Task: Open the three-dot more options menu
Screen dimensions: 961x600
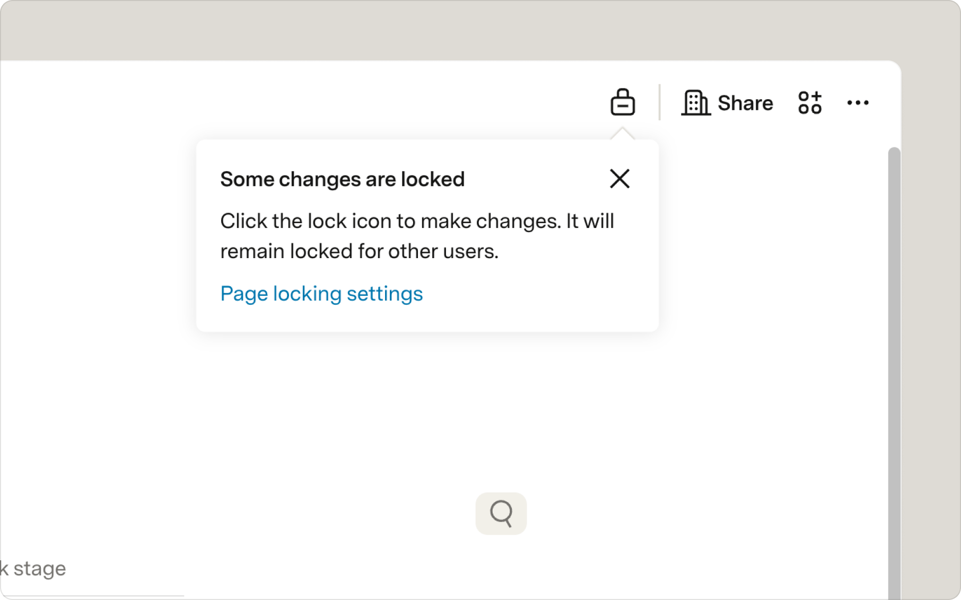Action: pyautogui.click(x=858, y=103)
